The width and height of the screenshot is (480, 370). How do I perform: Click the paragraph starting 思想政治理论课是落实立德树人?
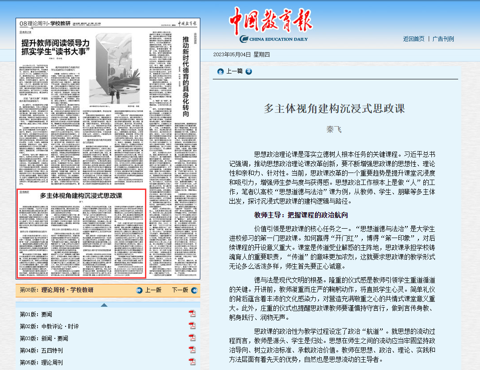332,178
